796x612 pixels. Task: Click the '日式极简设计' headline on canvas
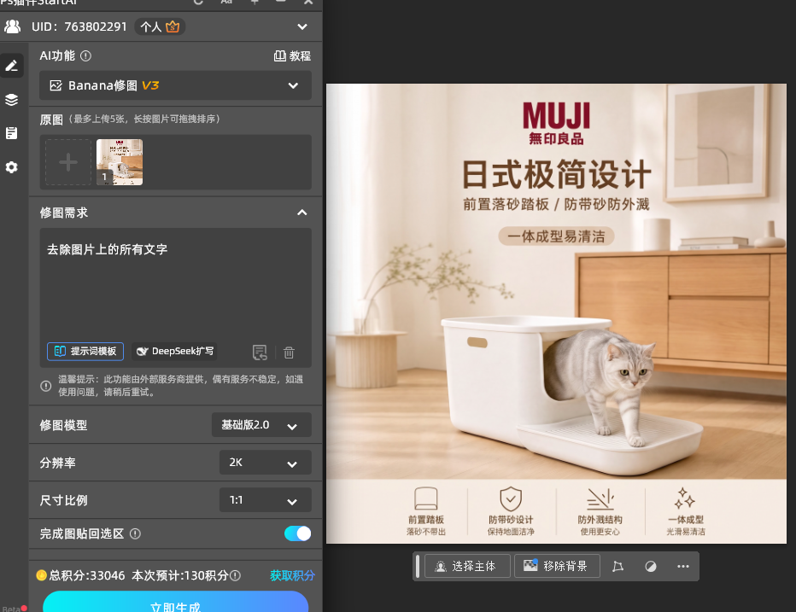[x=556, y=175]
